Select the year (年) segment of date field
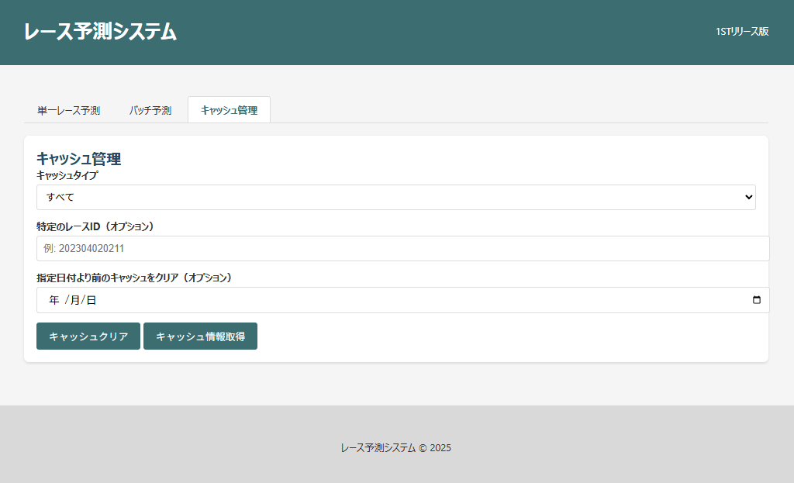Viewport: 794px width, 483px height. (x=54, y=300)
